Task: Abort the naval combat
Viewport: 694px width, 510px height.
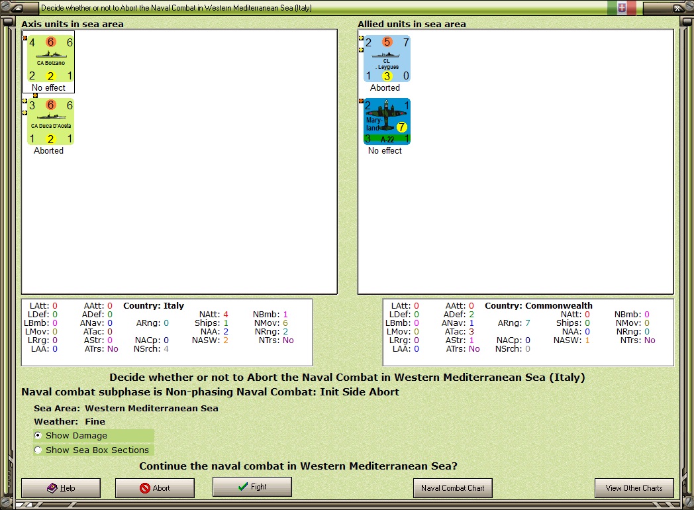Action: click(155, 488)
